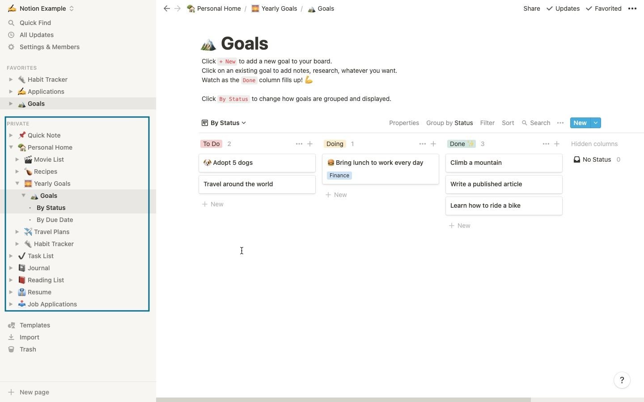Expand the Travel Plans page in sidebar
This screenshot has height=402, width=644.
click(x=17, y=232)
